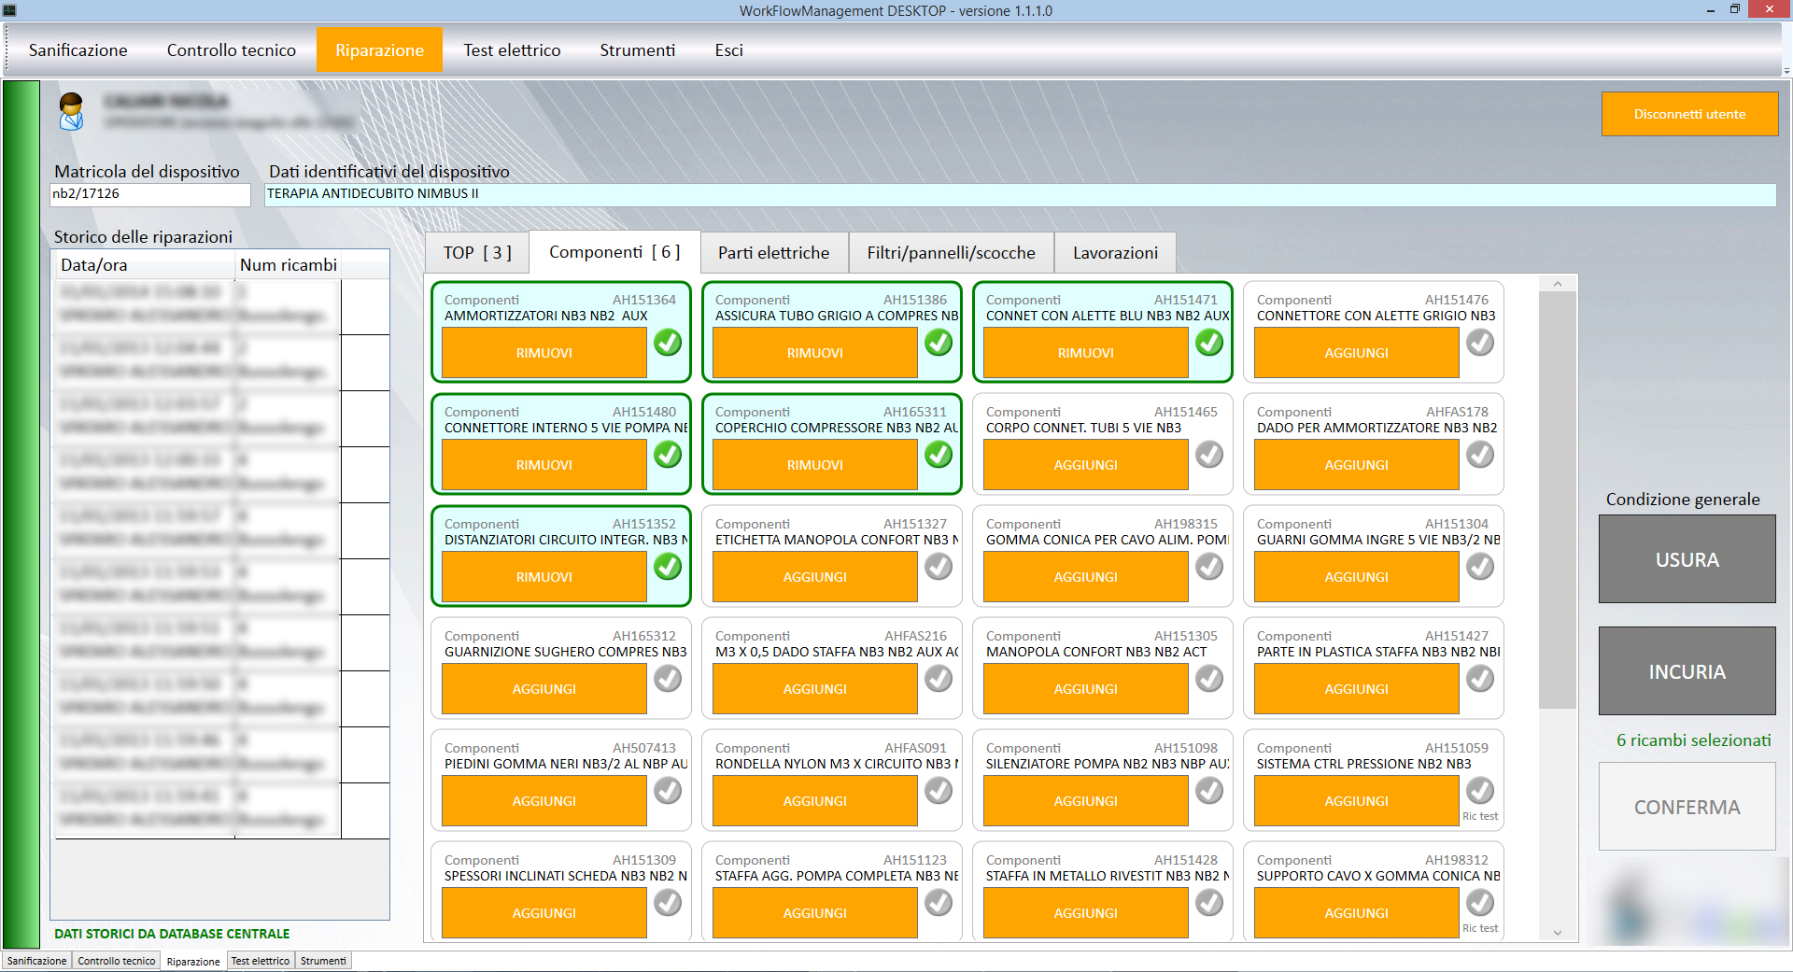Click the grey checkmark on SILENZIATORE POMPA card
Image resolution: width=1793 pixels, height=972 pixels.
pos(1209,791)
